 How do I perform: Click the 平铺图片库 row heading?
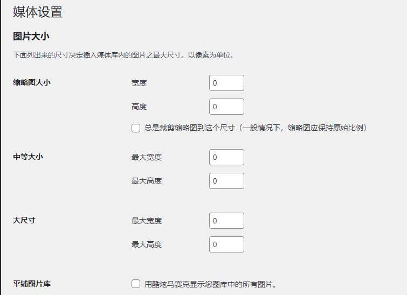click(x=32, y=284)
